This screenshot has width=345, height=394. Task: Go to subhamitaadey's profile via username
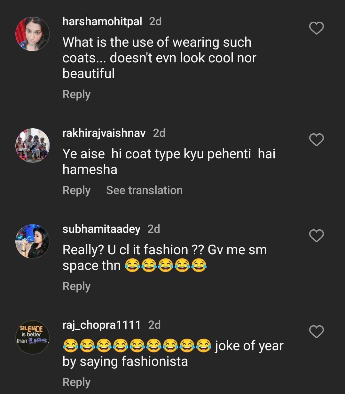(x=101, y=229)
